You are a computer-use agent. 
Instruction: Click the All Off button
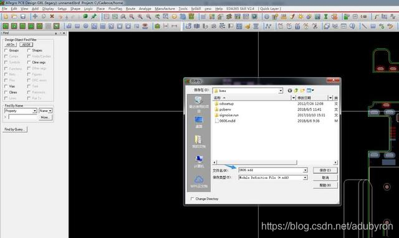coord(26,45)
